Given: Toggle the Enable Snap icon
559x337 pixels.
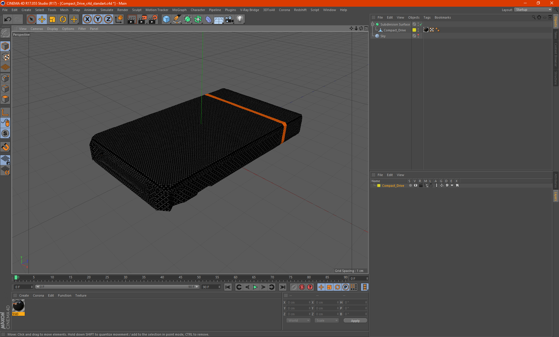Looking at the screenshot, I should (x=5, y=147).
